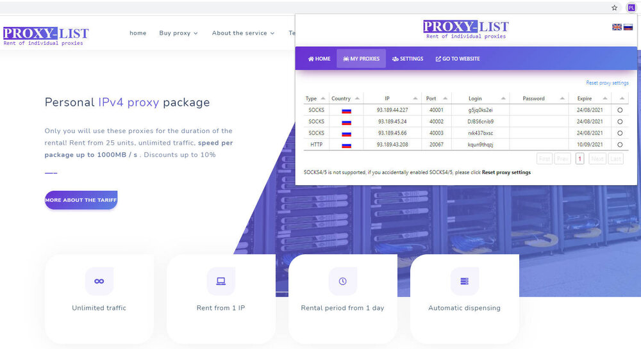Open the Settings tab in the popup
Screen dimensions: 641x349
[408, 59]
